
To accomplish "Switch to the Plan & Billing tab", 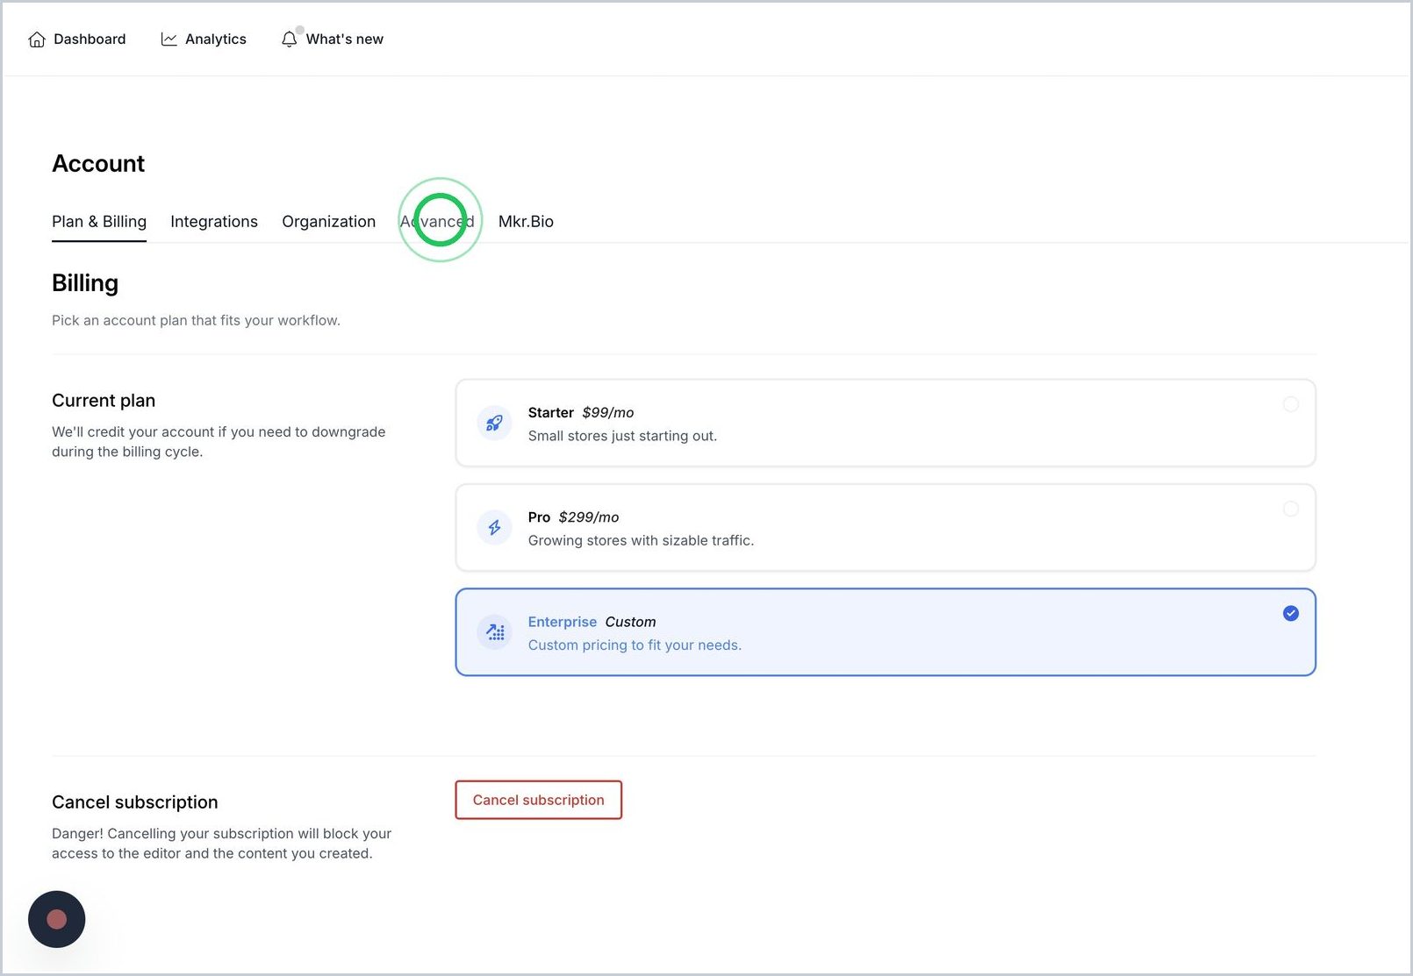I will (x=99, y=222).
